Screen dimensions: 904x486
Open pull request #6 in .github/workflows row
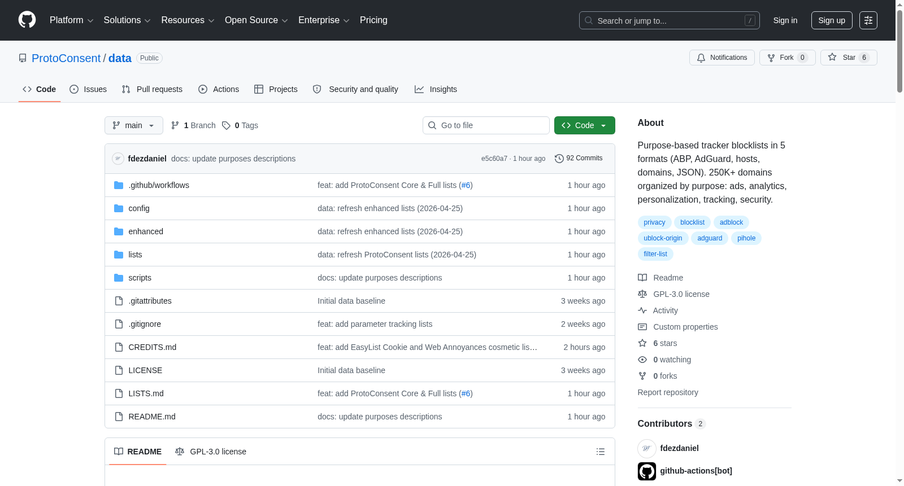coord(466,185)
